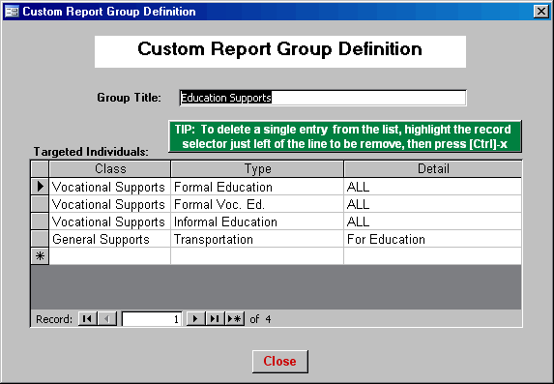Click the Formal Education type cell

(257, 187)
